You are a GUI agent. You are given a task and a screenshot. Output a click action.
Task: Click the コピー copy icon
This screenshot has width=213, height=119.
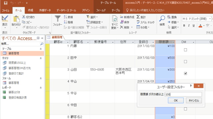click(x=24, y=22)
